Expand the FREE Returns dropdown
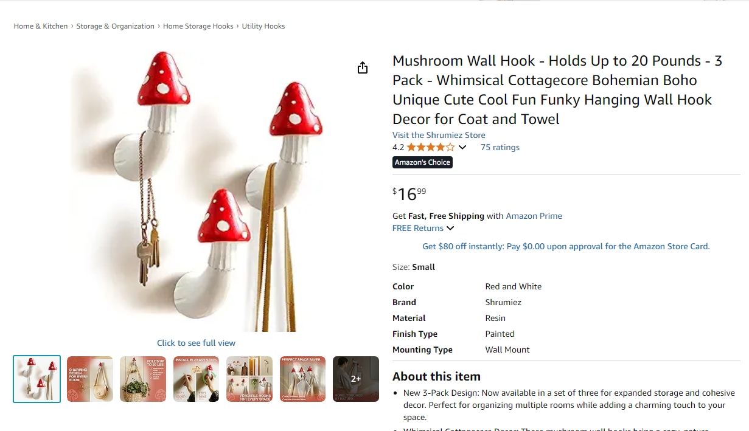 point(450,228)
